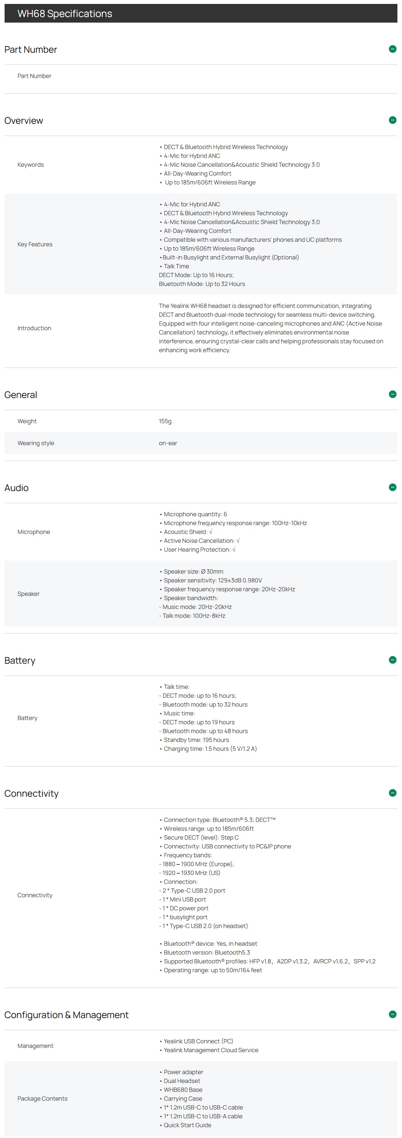Collapse the General section

tap(392, 394)
